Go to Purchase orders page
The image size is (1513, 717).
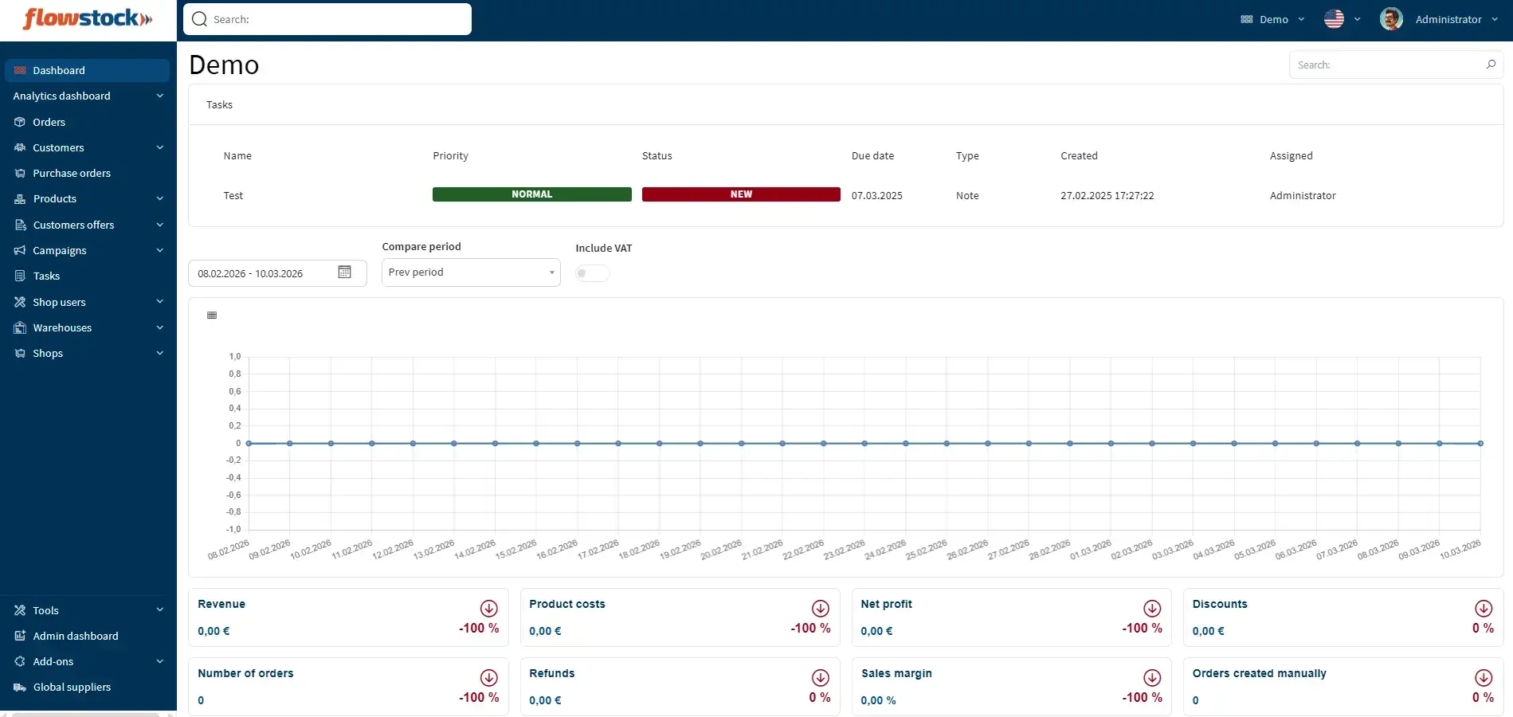click(72, 173)
